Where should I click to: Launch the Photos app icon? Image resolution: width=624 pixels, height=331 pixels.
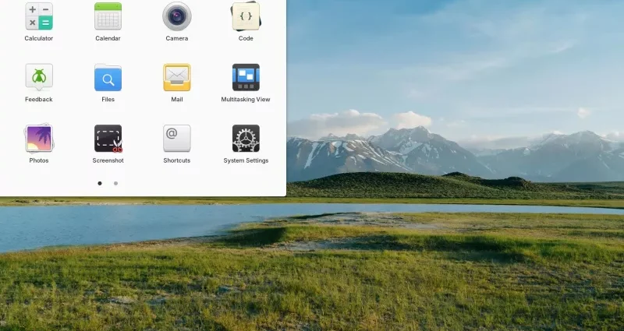tap(38, 139)
